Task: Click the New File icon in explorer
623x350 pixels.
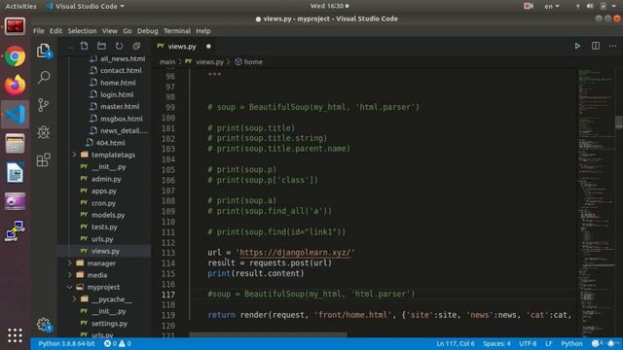Action: (x=85, y=46)
